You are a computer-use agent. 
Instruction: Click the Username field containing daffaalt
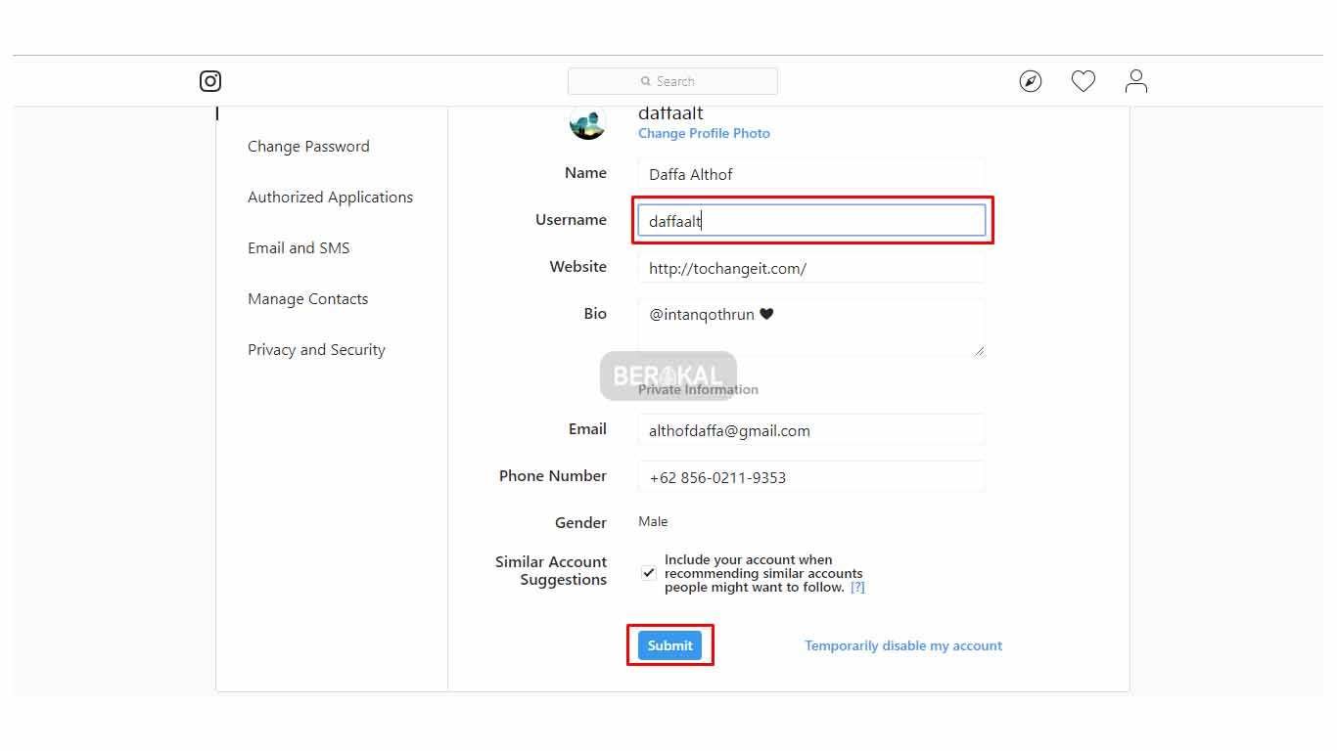tap(810, 221)
